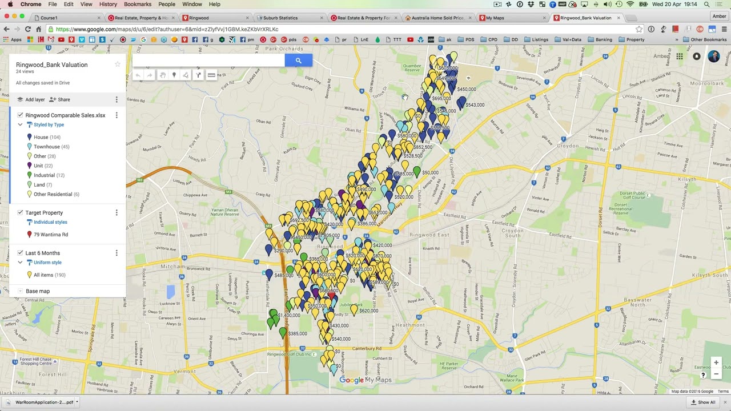
Task: Open Chrome home page
Action: coord(38,29)
